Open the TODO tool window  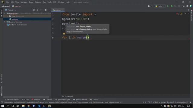(25, 100)
